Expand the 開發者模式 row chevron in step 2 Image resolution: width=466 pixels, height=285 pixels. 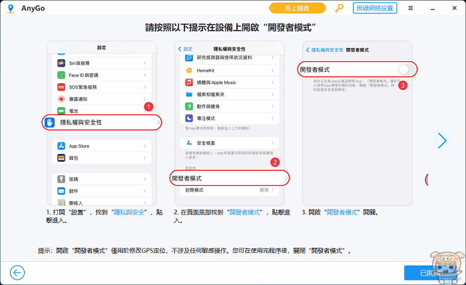286,178
